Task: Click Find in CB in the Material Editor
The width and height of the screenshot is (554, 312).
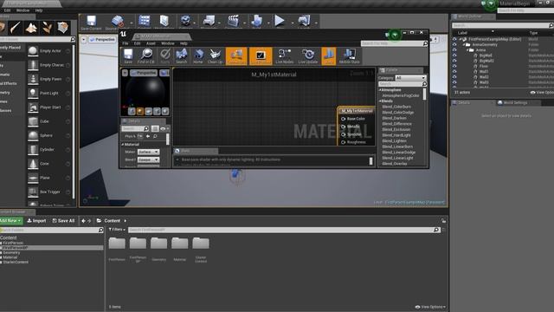Action: click(x=146, y=56)
